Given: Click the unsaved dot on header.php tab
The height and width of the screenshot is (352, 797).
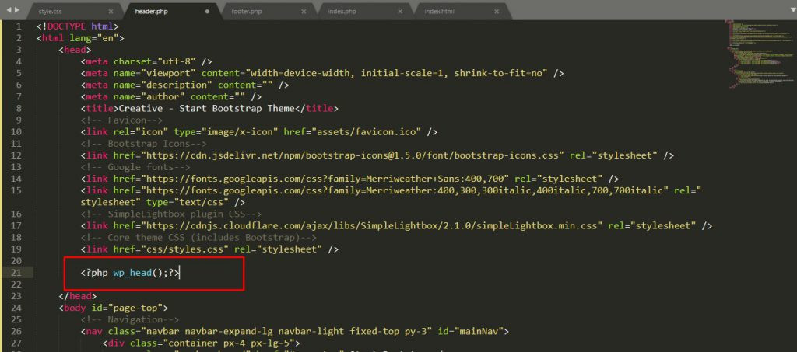Looking at the screenshot, I should (207, 12).
